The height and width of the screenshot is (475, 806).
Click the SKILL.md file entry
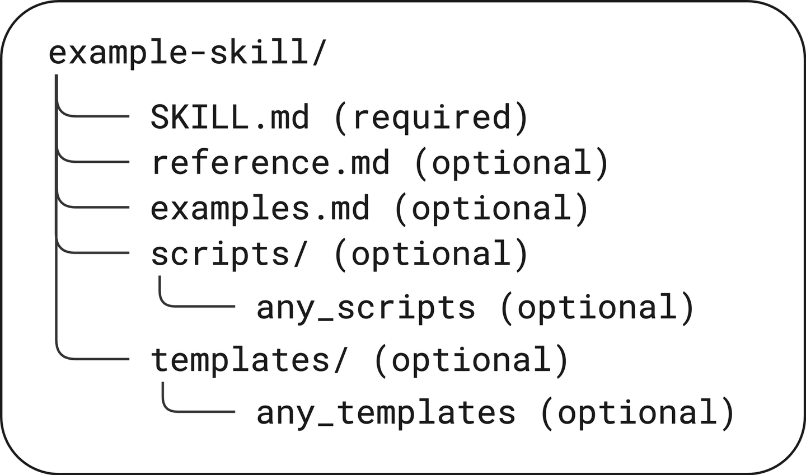pyautogui.click(x=229, y=117)
